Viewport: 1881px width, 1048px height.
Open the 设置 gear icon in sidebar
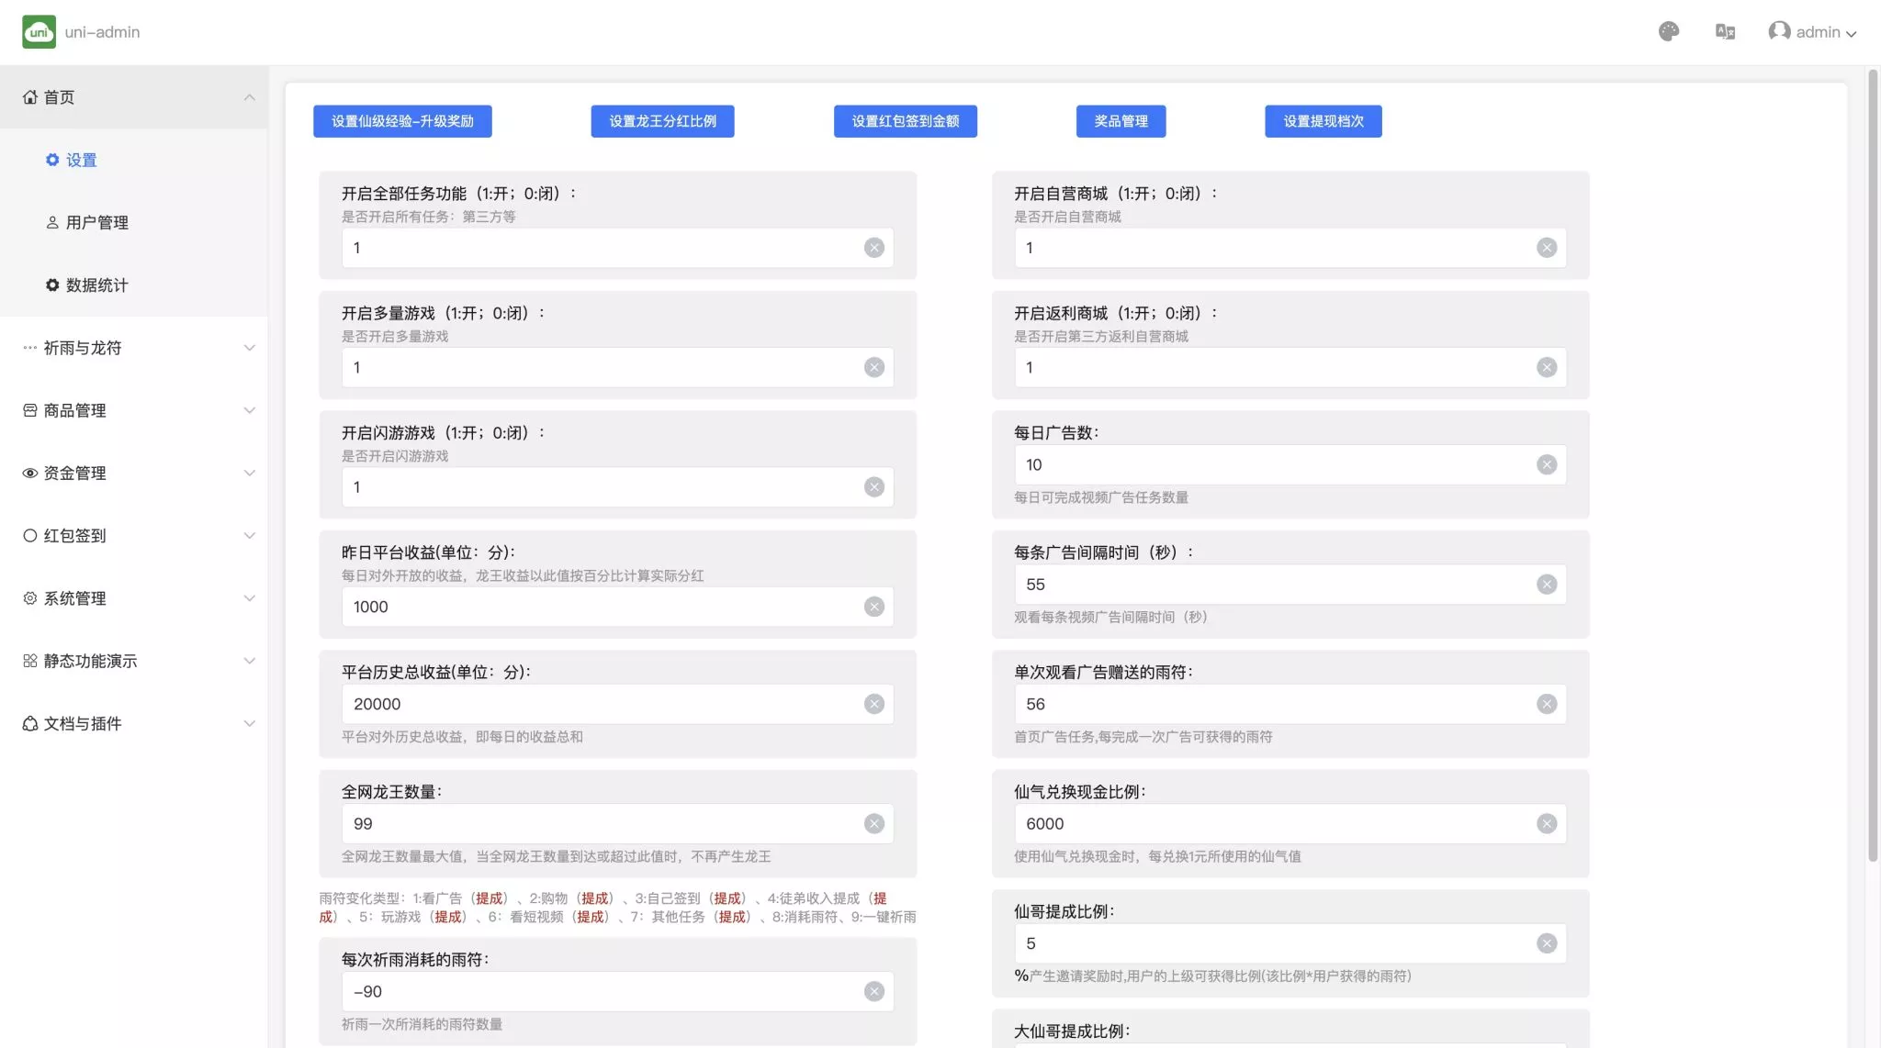point(52,159)
